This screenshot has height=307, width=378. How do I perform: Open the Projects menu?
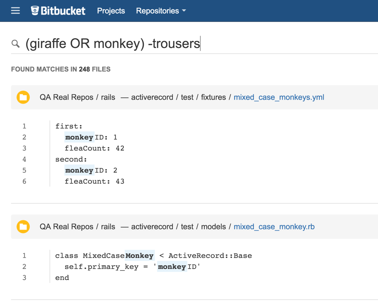[x=111, y=11]
